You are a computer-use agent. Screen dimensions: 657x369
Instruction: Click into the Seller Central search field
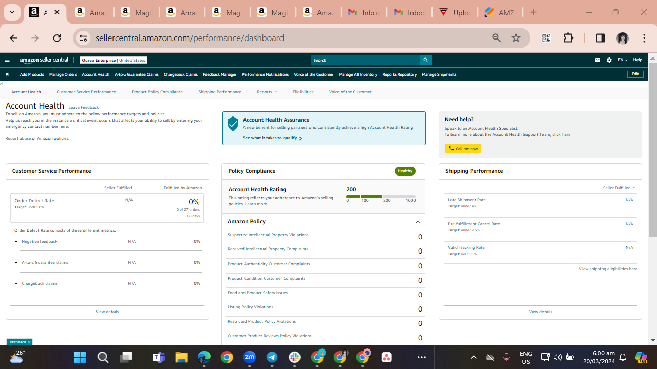coord(365,60)
